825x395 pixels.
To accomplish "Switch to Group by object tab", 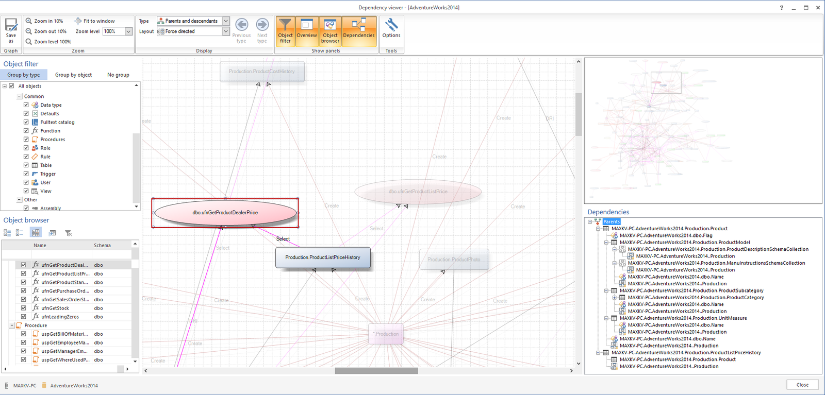I will click(74, 75).
